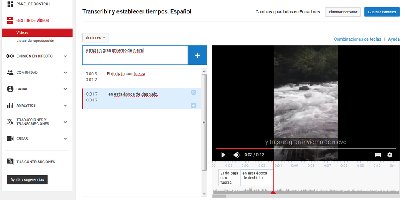Open Panel de control menu item
405x200 pixels.
pyautogui.click(x=33, y=4)
